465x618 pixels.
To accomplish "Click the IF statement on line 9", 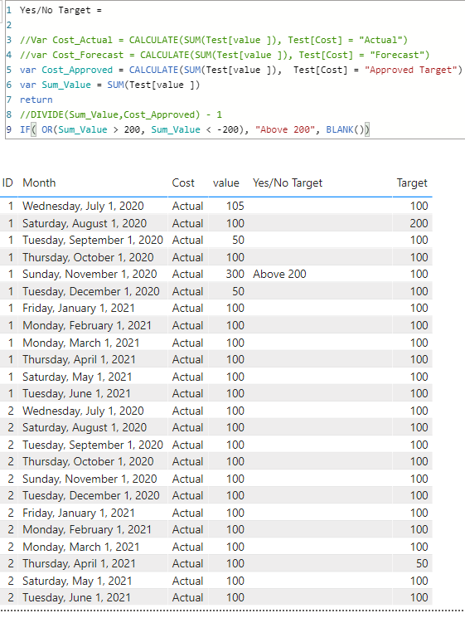I will coord(195,129).
